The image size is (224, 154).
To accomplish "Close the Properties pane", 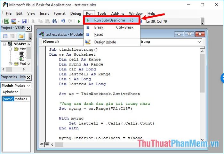I will 28,78.
